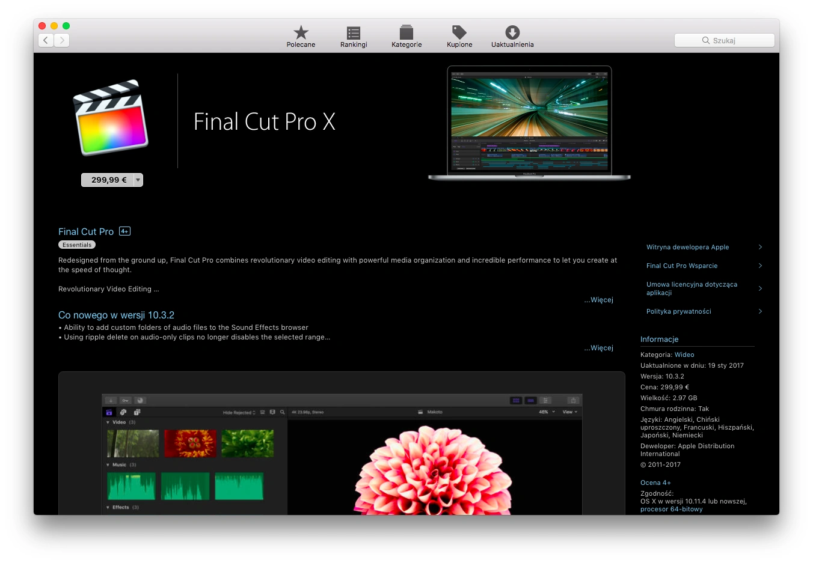Click the Wersja: 10.3.2 info text
Viewport: 813px width, 563px height.
(662, 376)
